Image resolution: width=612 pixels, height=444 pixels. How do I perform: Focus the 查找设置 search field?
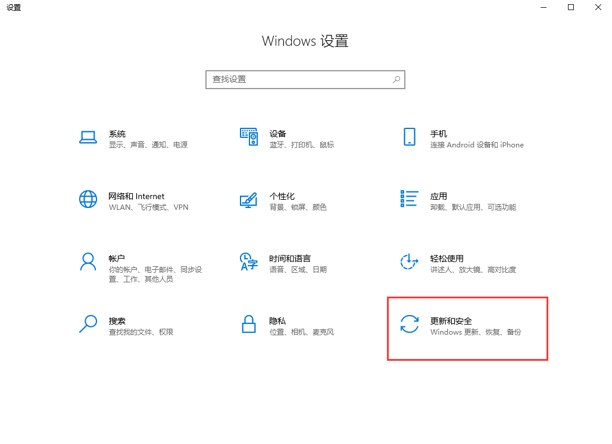(x=305, y=80)
